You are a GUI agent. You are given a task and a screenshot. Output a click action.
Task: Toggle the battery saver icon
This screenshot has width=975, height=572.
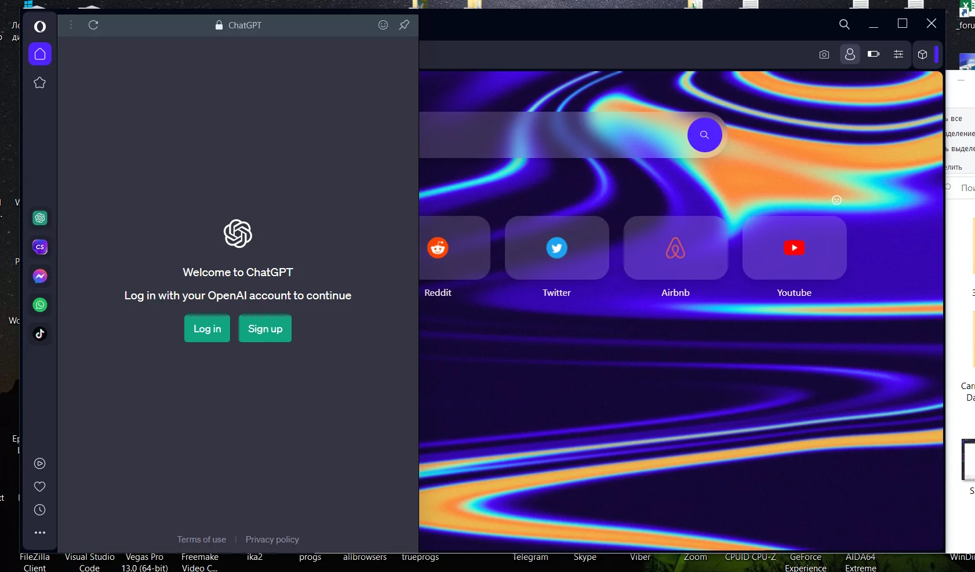pos(874,54)
